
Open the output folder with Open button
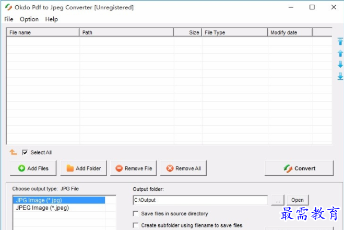point(298,200)
